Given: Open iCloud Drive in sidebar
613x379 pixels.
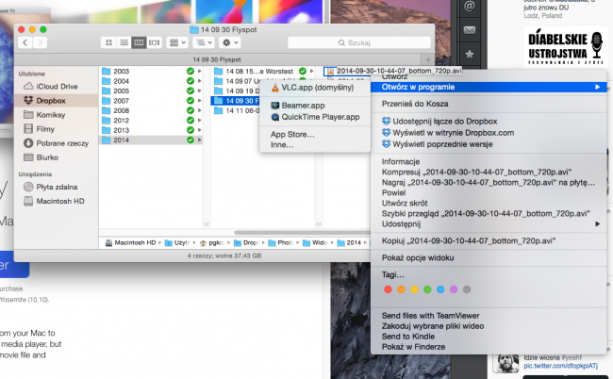Looking at the screenshot, I should point(57,87).
